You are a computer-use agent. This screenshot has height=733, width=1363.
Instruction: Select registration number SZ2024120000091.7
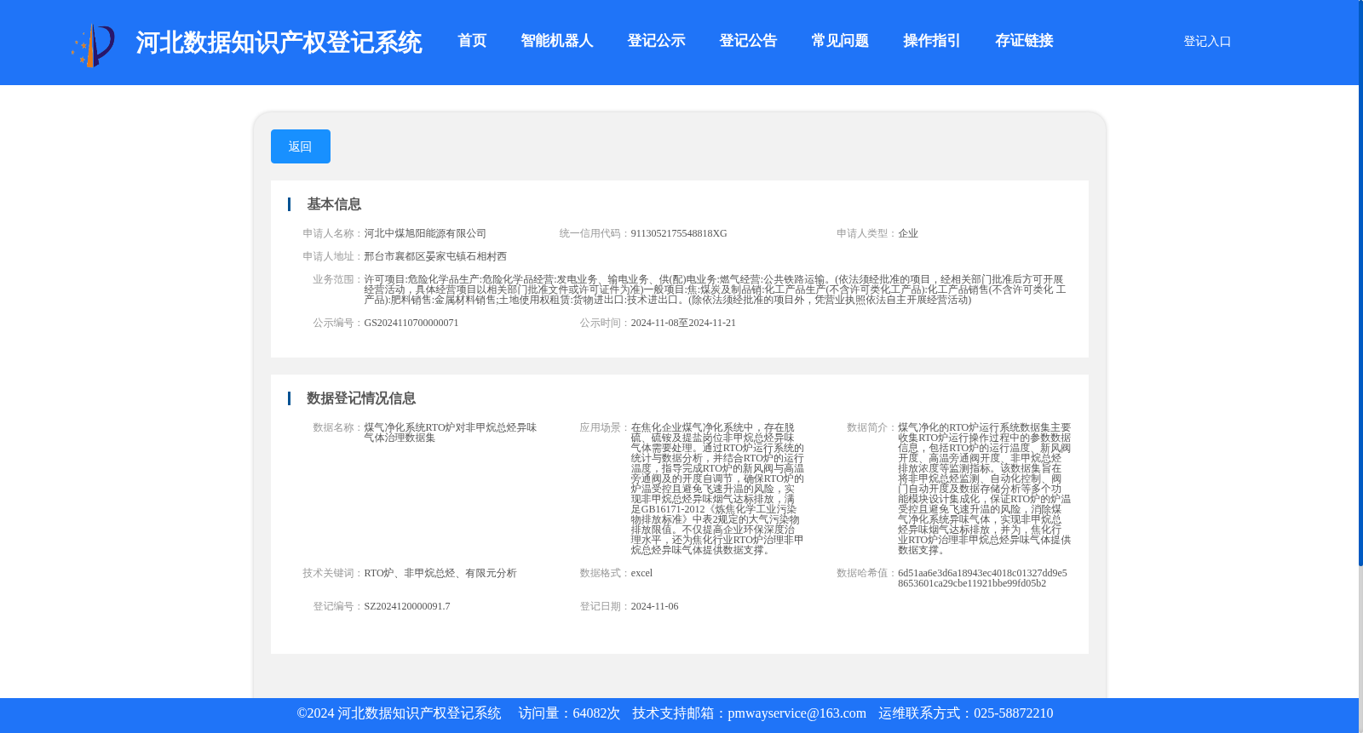click(407, 606)
